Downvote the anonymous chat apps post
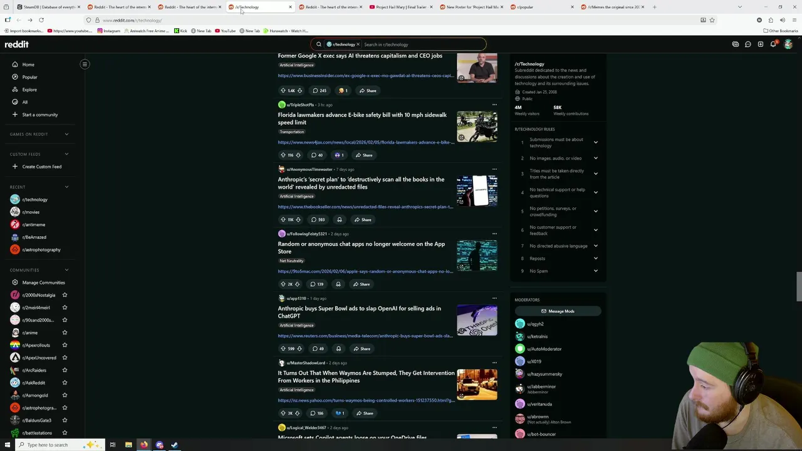 coord(298,284)
